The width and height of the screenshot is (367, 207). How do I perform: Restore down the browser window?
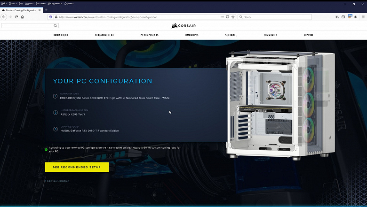[x=354, y=4]
